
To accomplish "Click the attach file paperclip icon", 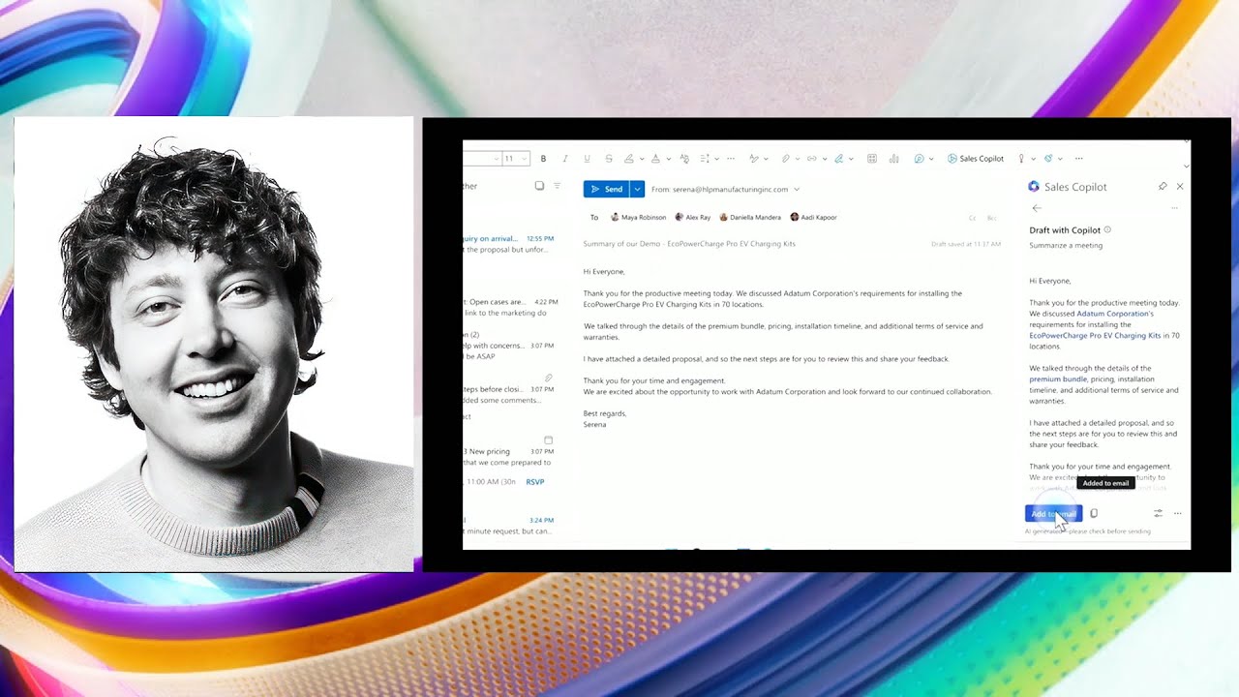I will click(786, 159).
